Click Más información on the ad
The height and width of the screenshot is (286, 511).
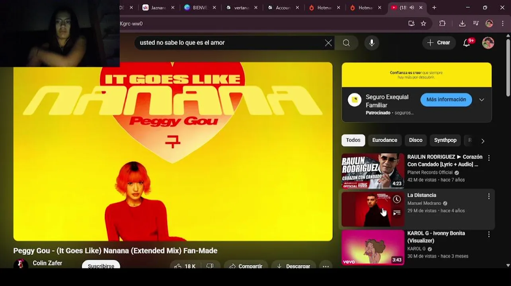click(446, 100)
